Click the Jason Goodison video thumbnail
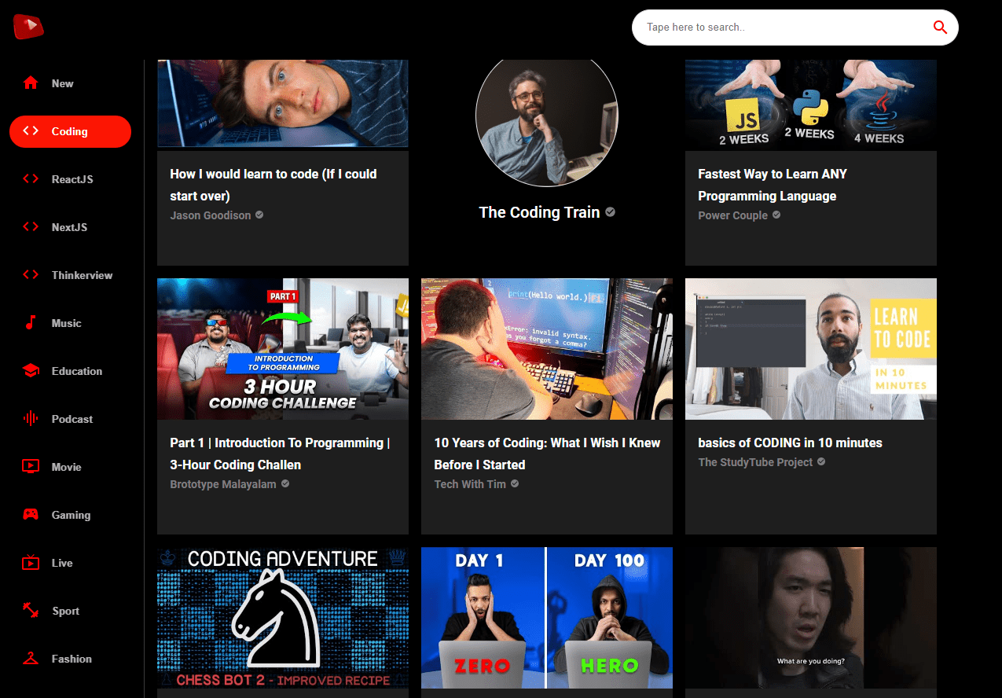This screenshot has width=1002, height=698. [x=283, y=104]
